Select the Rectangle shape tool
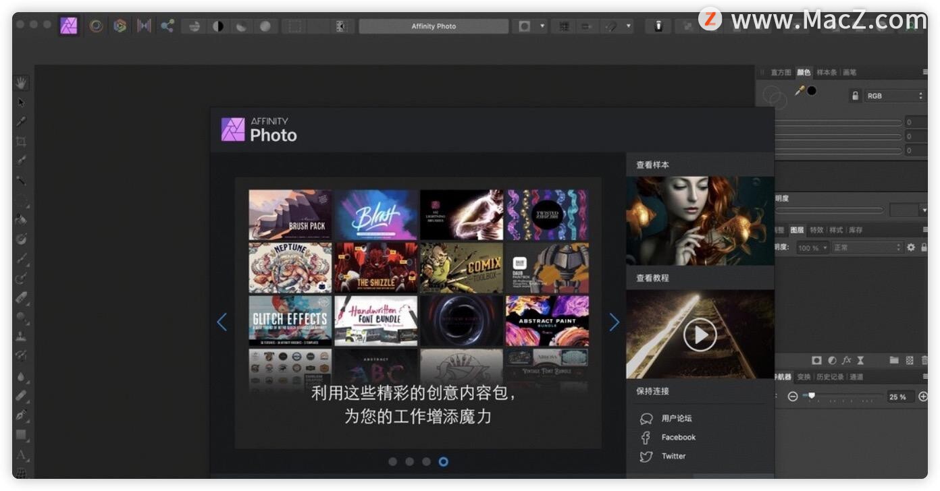Image resolution: width=940 pixels, height=491 pixels. [x=22, y=435]
